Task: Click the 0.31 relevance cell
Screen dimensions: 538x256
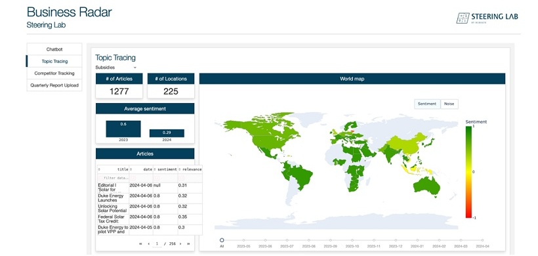Action: click(x=190, y=188)
